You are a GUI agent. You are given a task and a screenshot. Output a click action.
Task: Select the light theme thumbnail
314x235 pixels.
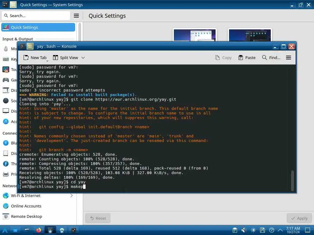pos(195,35)
